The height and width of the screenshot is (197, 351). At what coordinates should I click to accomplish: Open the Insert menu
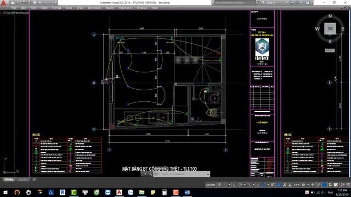point(44,8)
